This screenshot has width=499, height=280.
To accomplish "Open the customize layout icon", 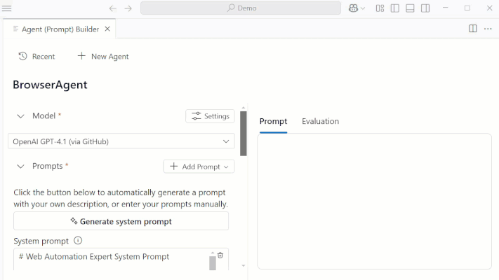I will [x=380, y=8].
